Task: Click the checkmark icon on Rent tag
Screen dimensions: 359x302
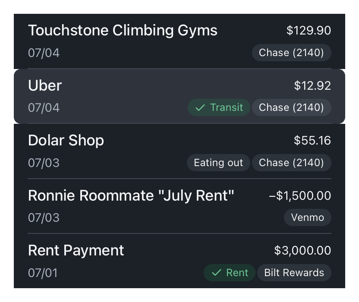Action: pyautogui.click(x=216, y=273)
